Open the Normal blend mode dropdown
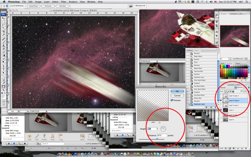 tap(229, 88)
